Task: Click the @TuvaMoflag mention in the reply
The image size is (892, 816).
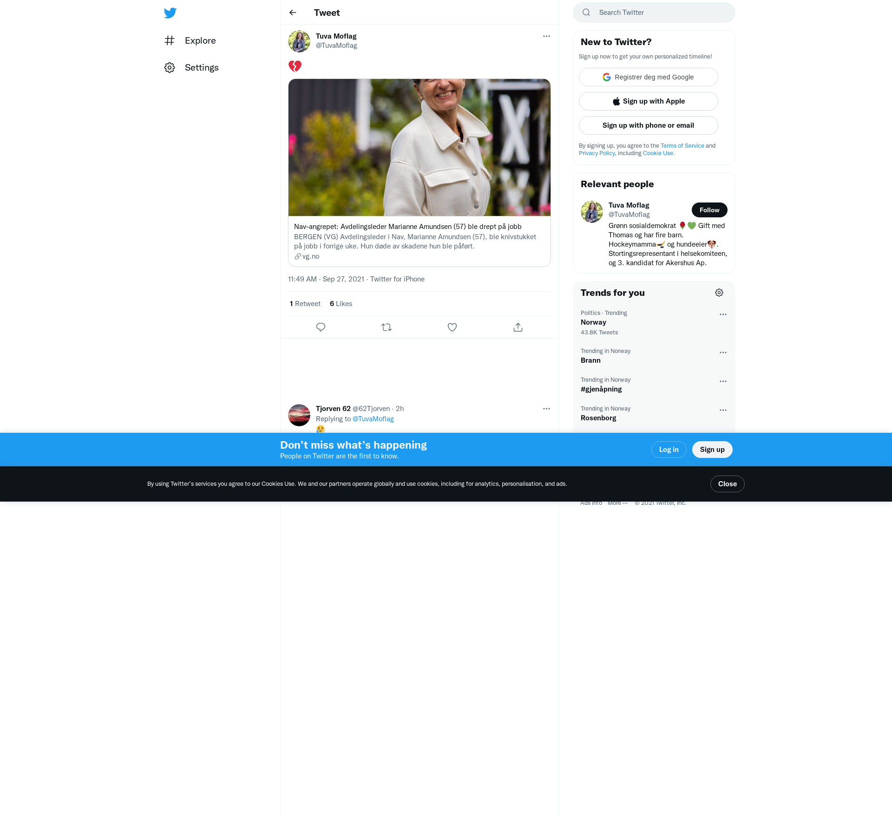Action: (x=373, y=419)
